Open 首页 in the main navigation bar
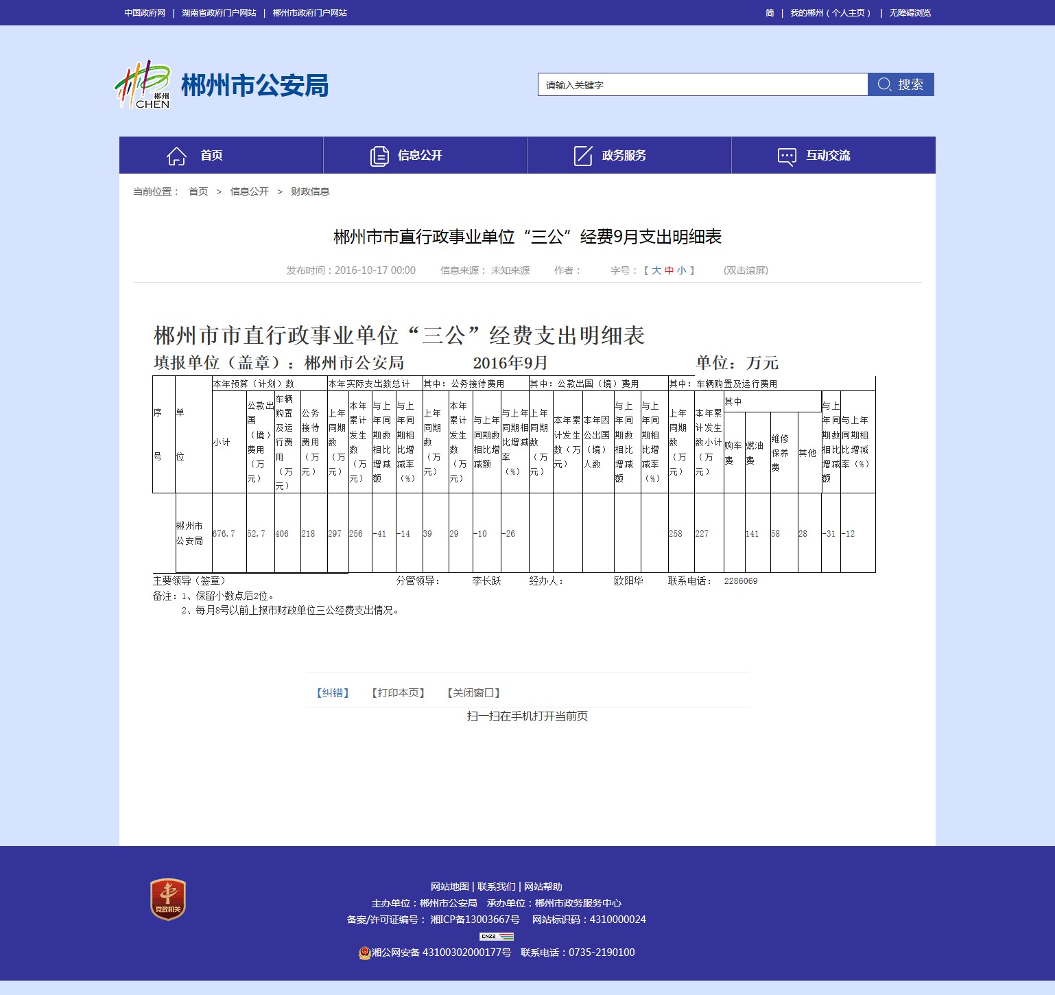 pos(221,155)
